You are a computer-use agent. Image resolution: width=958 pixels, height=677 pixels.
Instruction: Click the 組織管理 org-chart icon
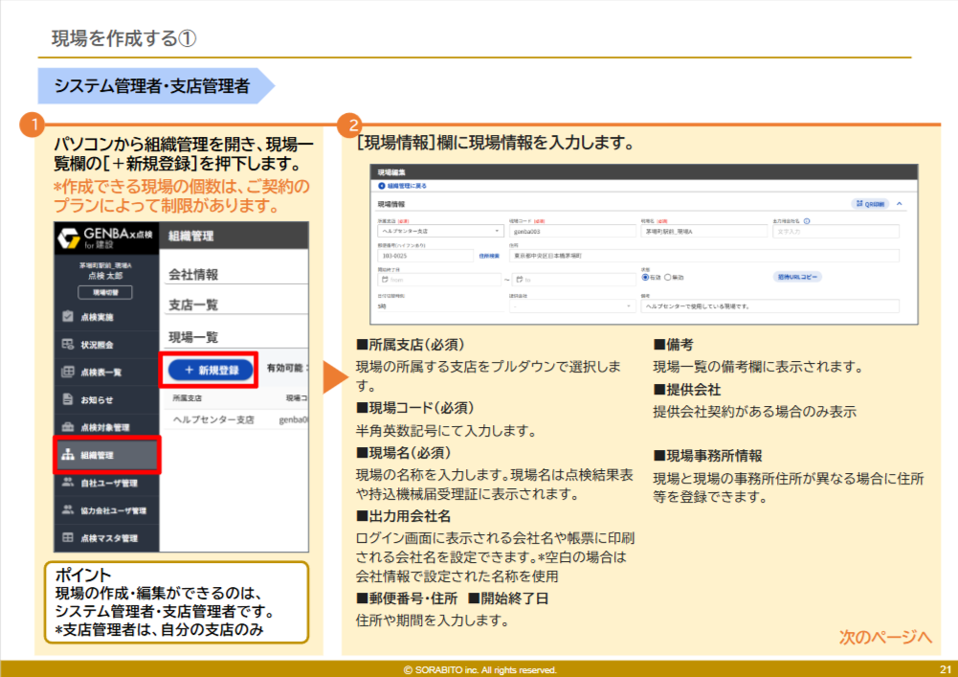[x=68, y=455]
